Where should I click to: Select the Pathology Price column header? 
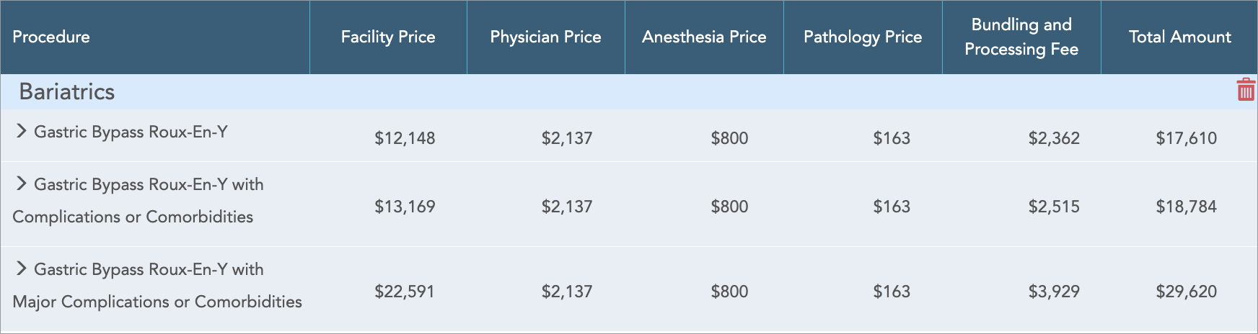click(x=863, y=37)
